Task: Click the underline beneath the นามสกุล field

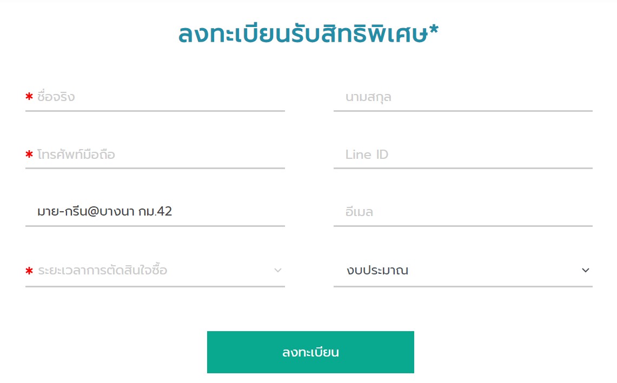Action: pos(463,111)
